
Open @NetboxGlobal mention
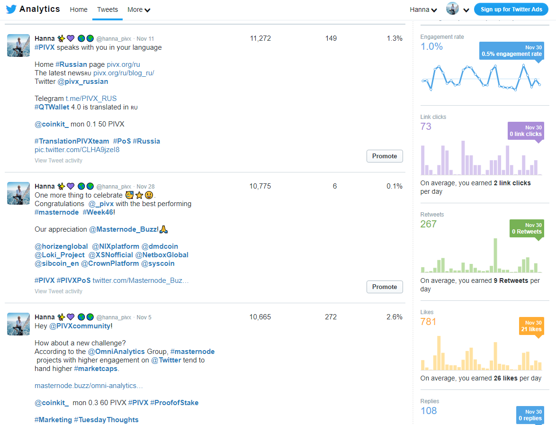click(161, 255)
